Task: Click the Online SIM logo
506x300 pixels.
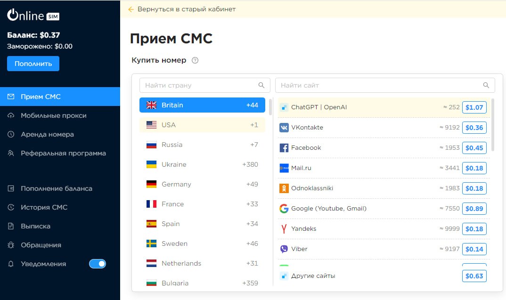Action: (33, 15)
